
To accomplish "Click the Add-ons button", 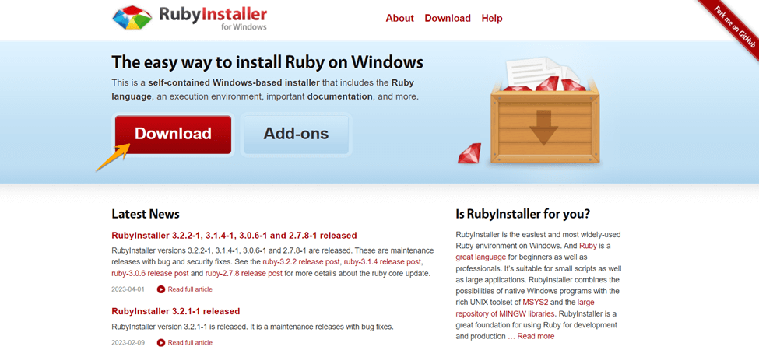I will [296, 135].
